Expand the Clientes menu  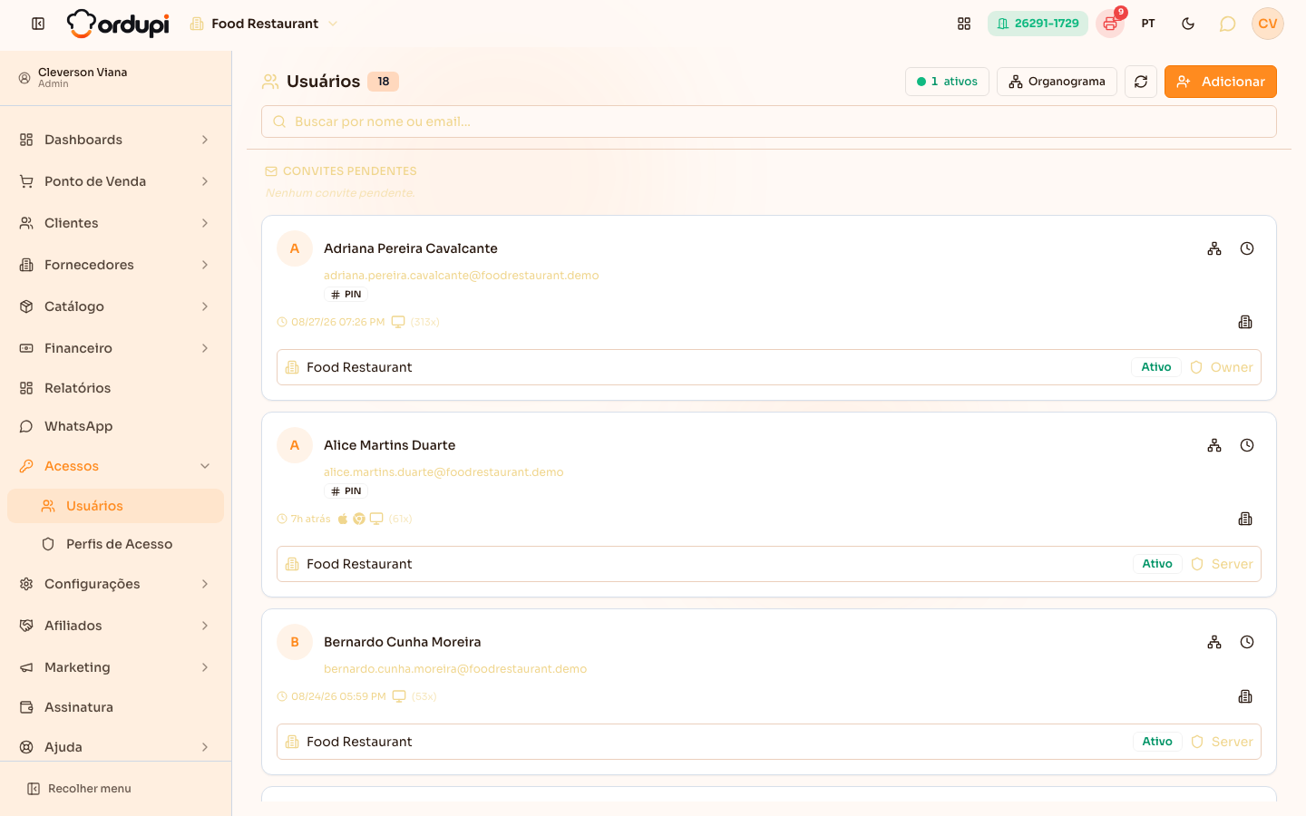pos(115,223)
